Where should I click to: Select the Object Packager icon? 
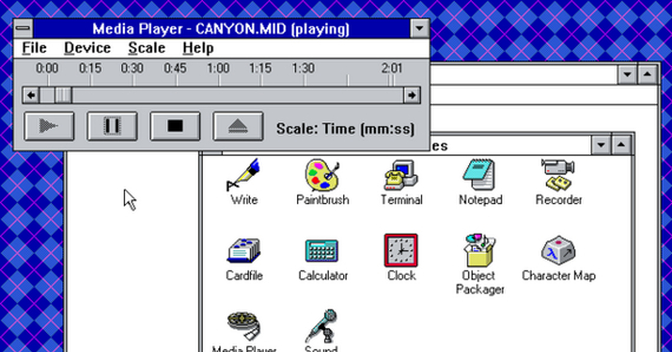(x=480, y=251)
